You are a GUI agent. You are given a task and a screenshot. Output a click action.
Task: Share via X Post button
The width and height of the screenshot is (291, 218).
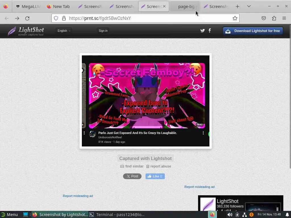(x=132, y=176)
